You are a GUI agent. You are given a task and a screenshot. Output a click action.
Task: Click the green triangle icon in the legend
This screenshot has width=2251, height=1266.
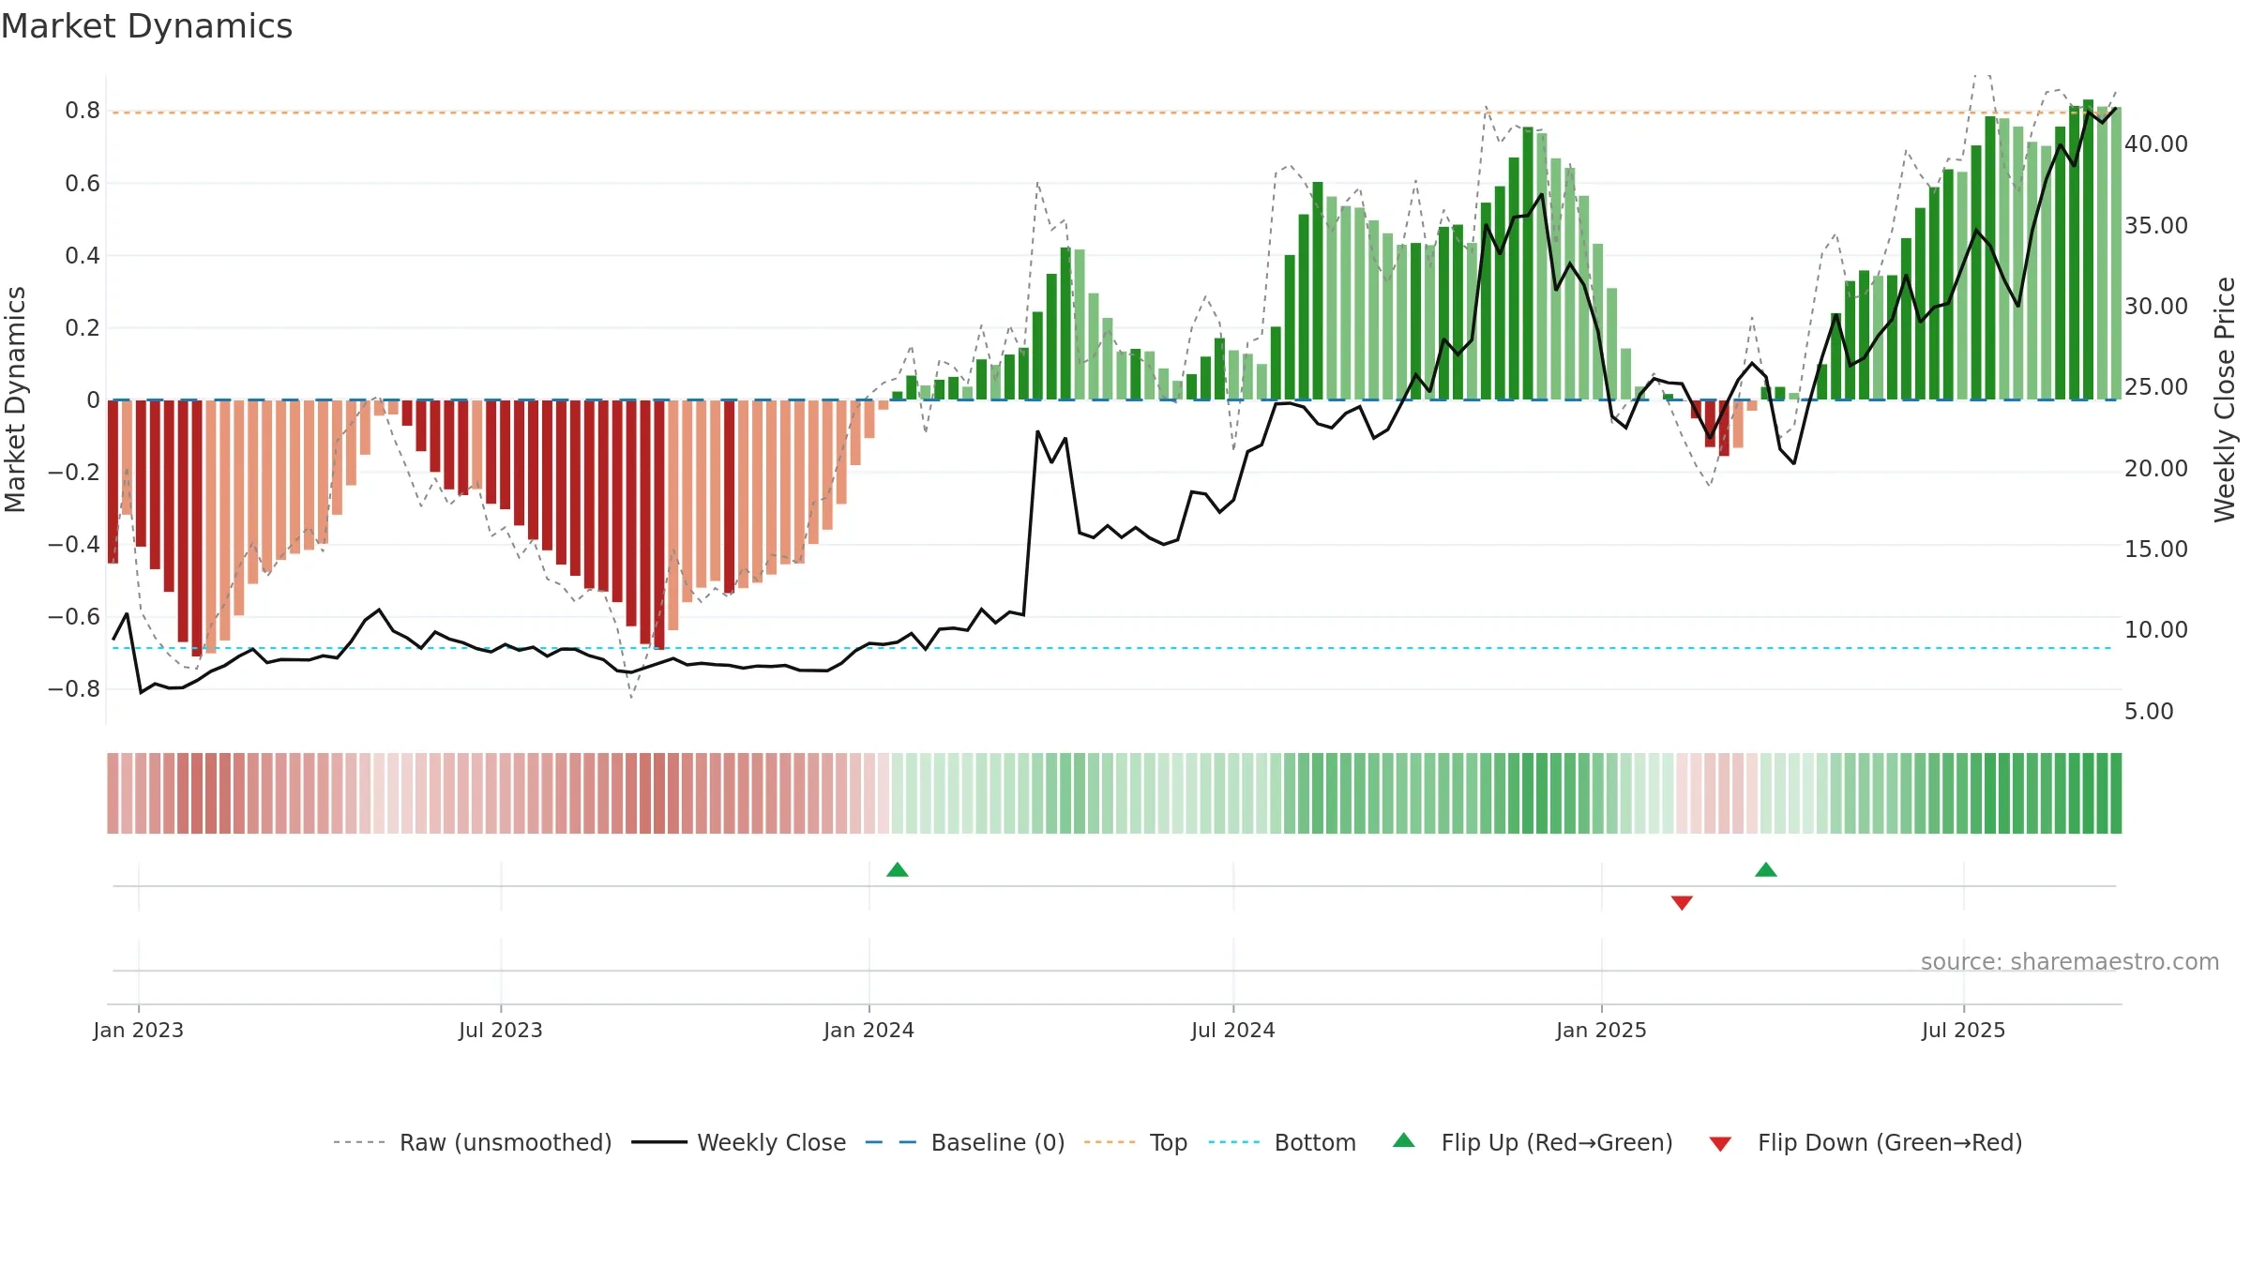1404,1140
